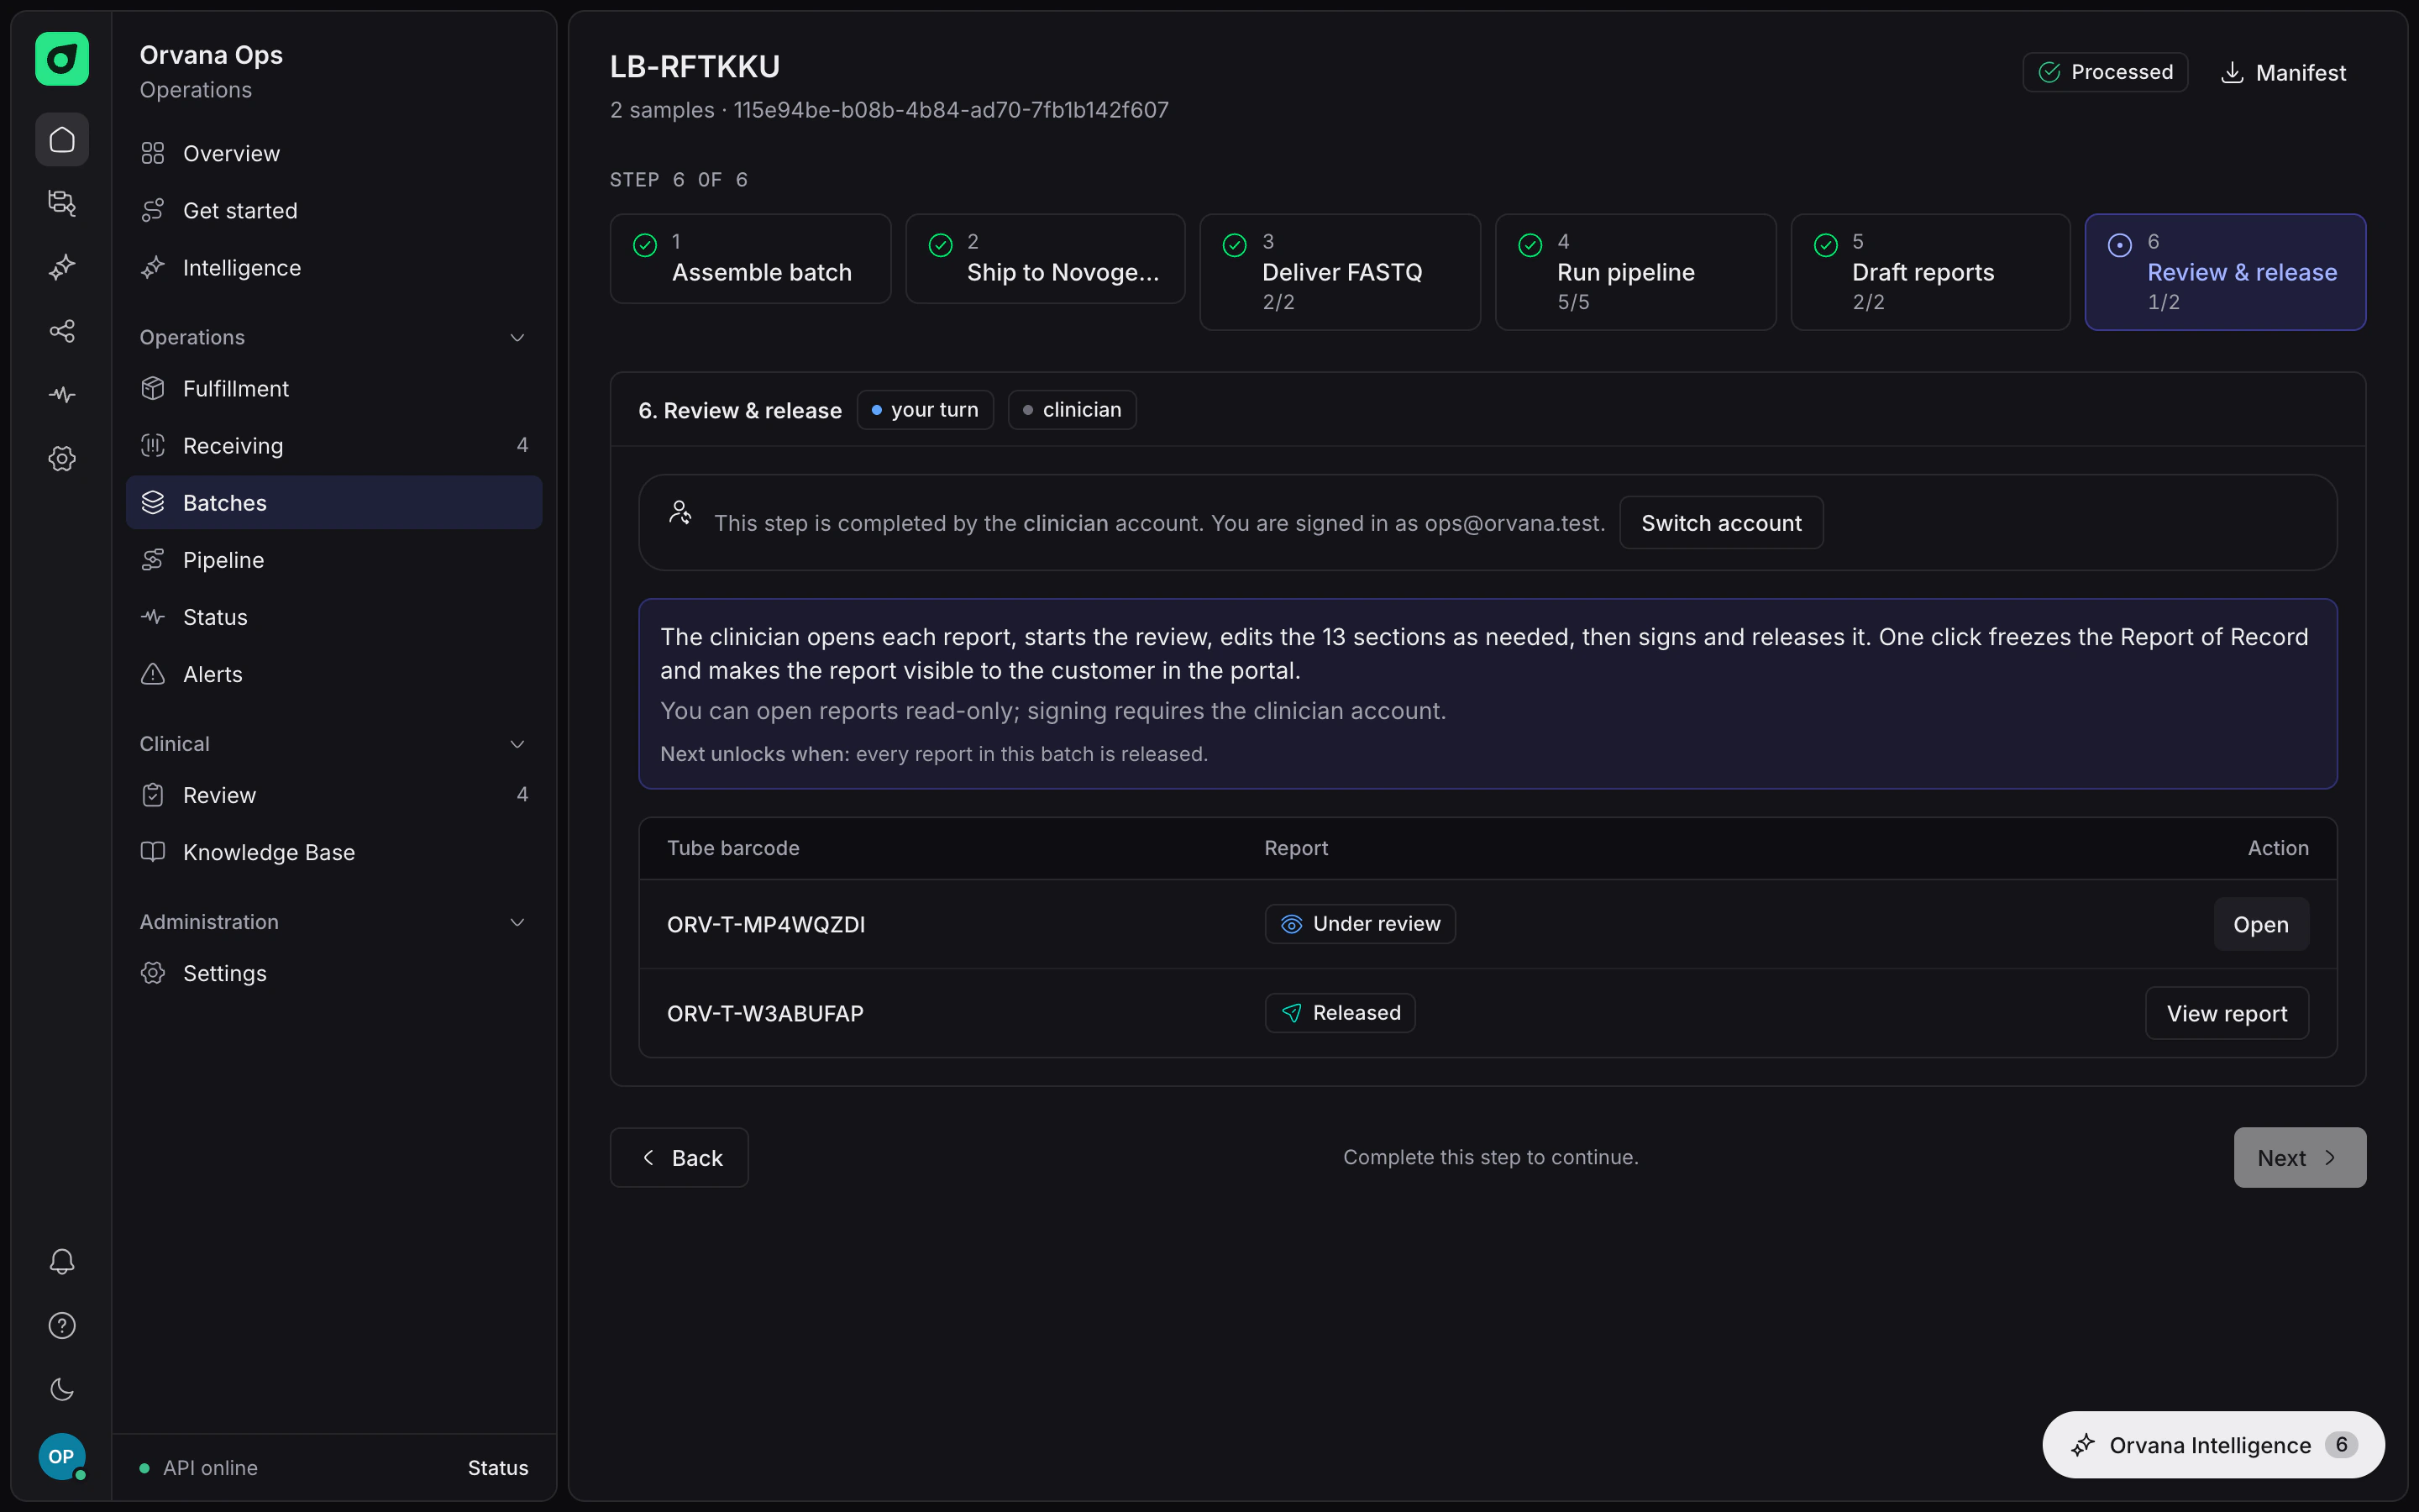Open Pipeline in the sidebar
The image size is (2419, 1512).
333,559
